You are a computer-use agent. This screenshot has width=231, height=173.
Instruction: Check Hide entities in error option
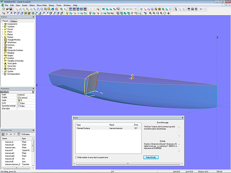click(x=77, y=157)
